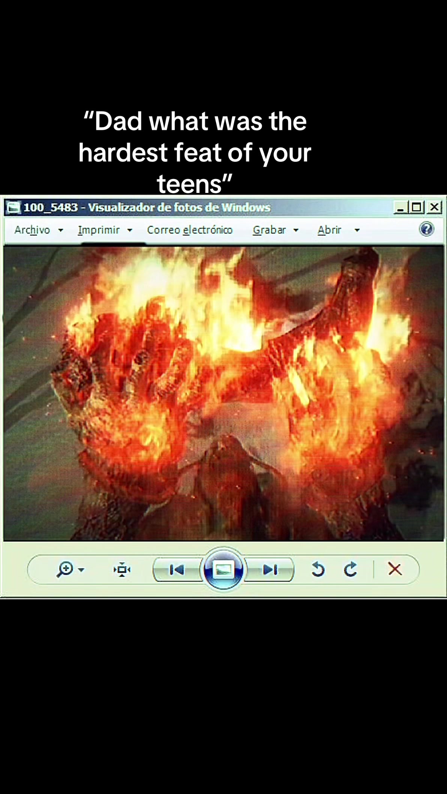
Task: Open the Grabar menu
Action: [x=269, y=230]
